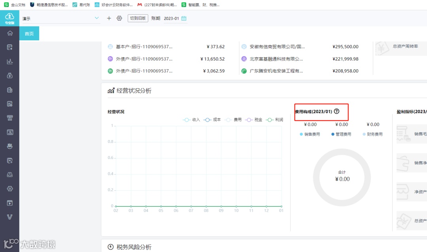Open the report with gear icon in the sidebar

[10, 104]
